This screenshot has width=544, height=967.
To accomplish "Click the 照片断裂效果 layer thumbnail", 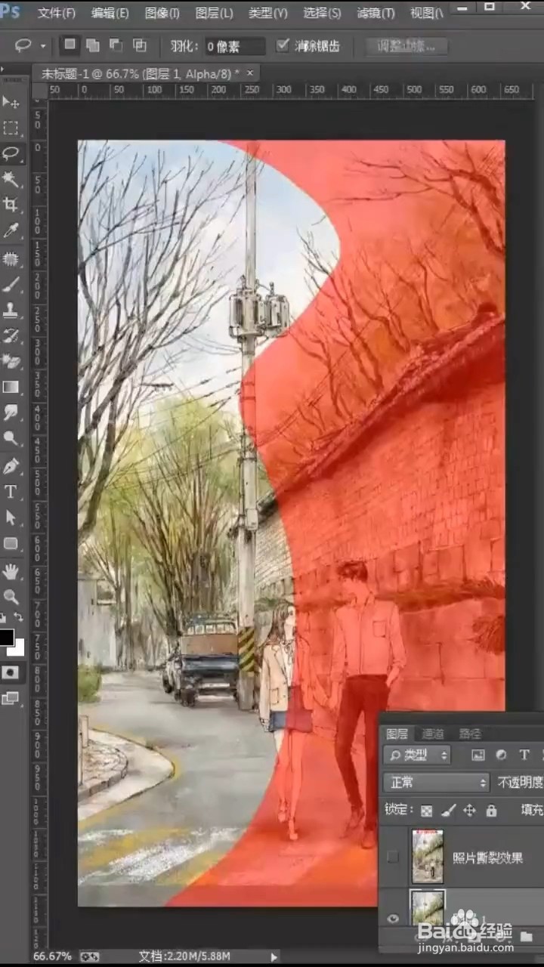I will pos(428,857).
